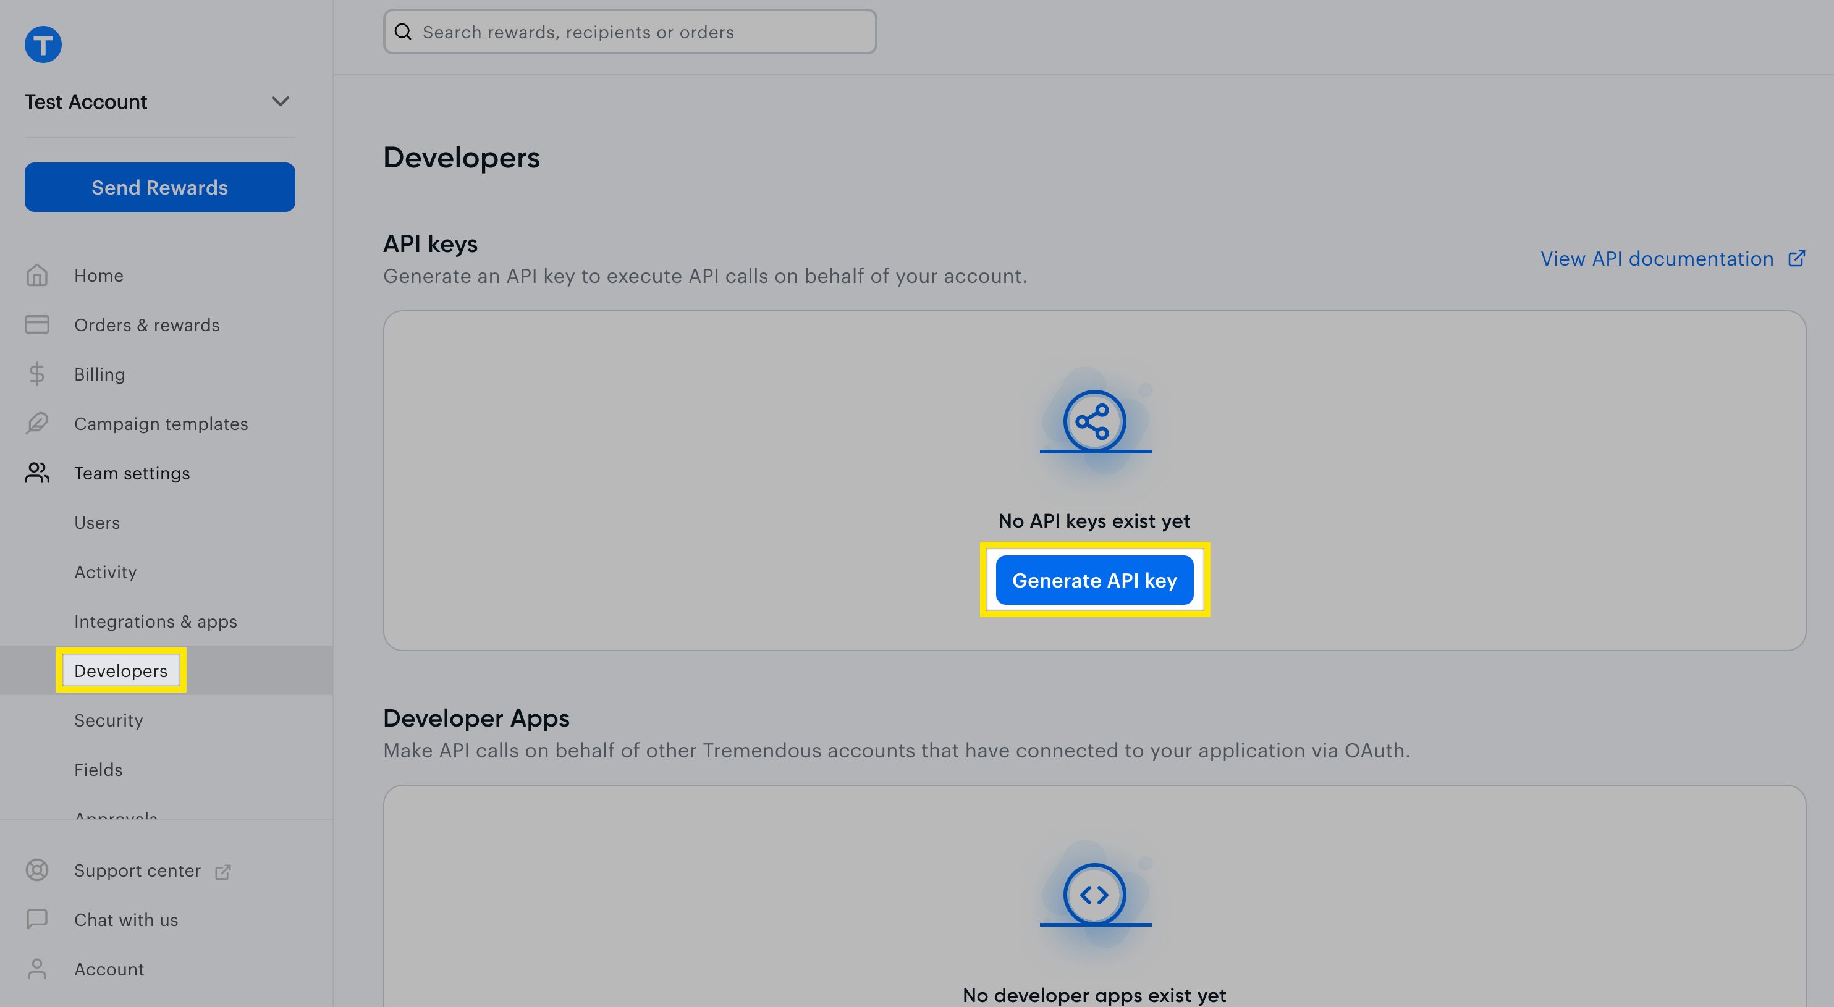1834x1007 pixels.
Task: Click the Account person icon
Action: tap(37, 969)
